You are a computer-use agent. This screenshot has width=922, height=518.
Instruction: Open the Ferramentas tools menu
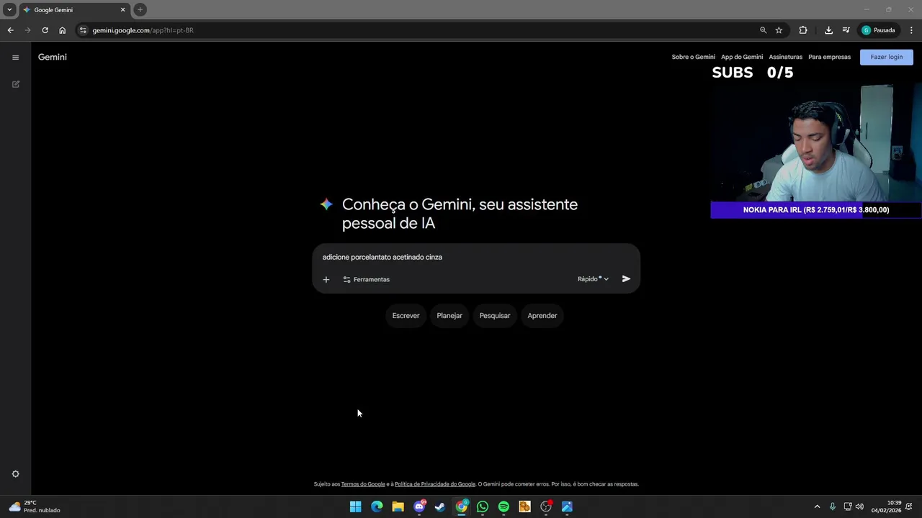point(366,279)
